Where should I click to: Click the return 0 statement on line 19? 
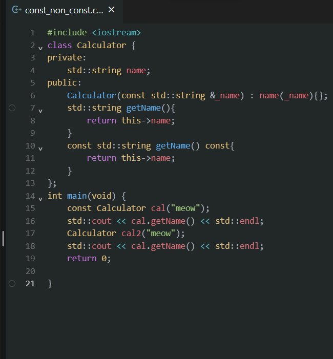point(88,258)
